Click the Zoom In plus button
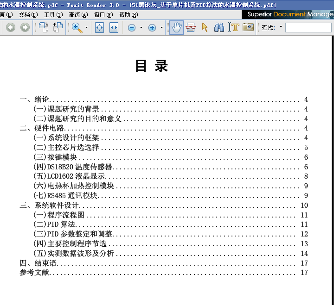This screenshot has width=334, height=305. [x=152, y=28]
